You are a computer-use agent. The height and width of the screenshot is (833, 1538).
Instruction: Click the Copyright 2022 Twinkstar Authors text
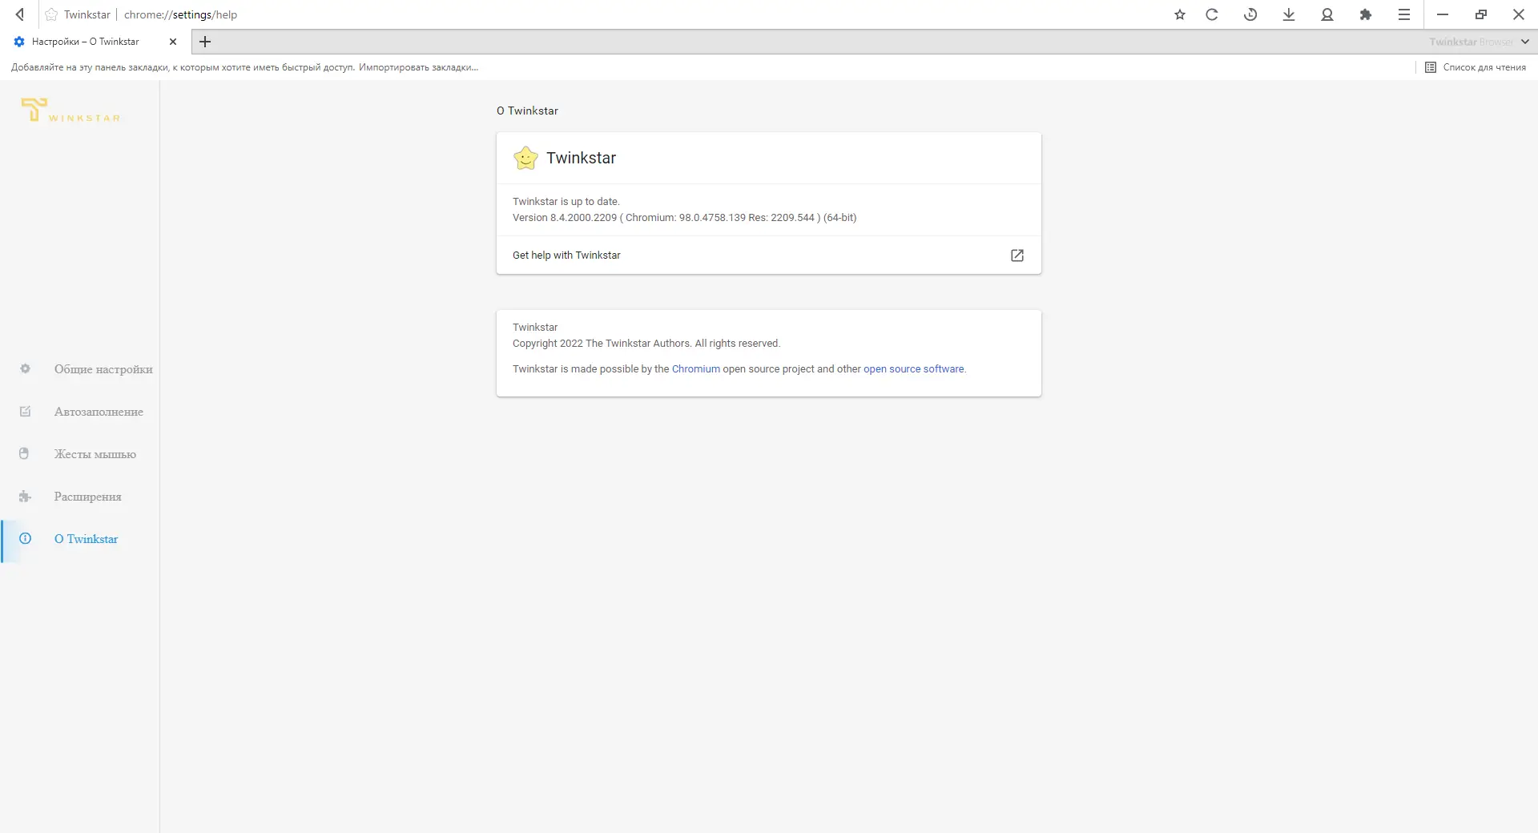pos(646,344)
